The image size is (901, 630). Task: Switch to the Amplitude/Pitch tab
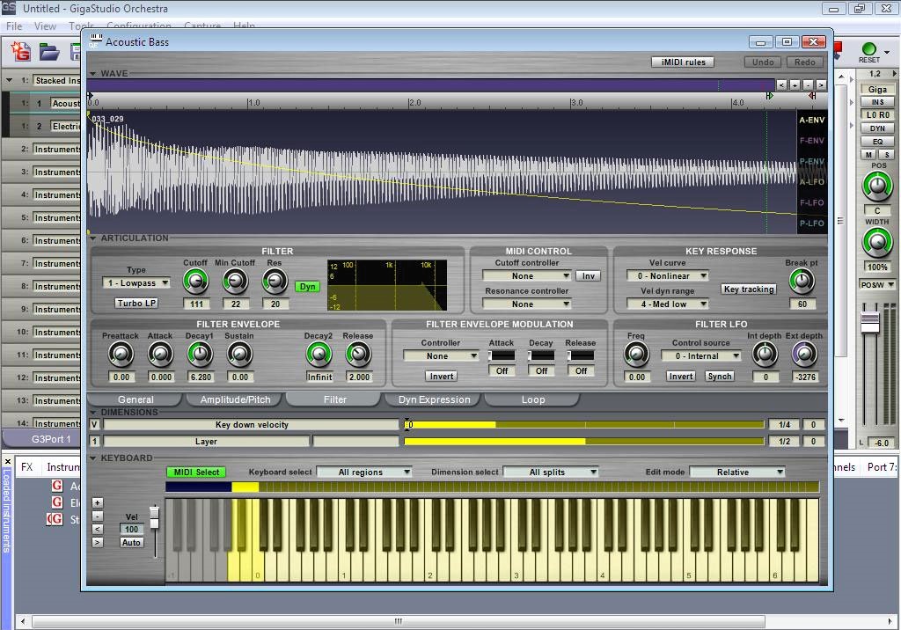[x=235, y=399]
